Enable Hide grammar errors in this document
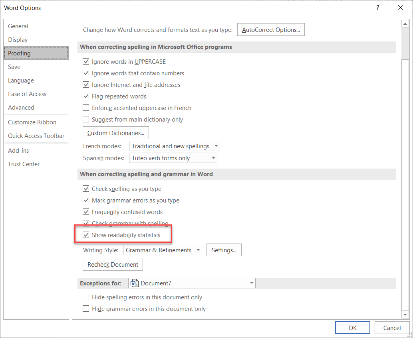 click(86, 309)
